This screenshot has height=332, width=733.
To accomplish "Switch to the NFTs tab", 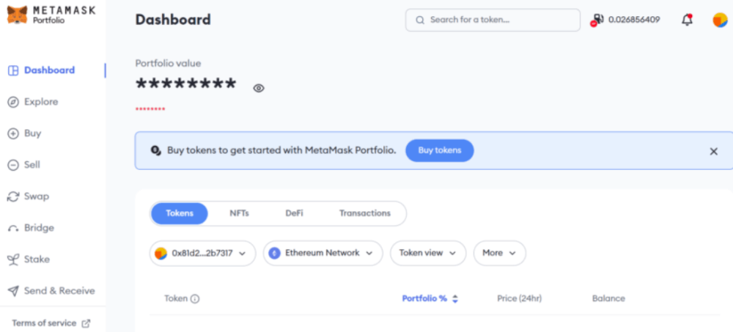I will tap(240, 213).
